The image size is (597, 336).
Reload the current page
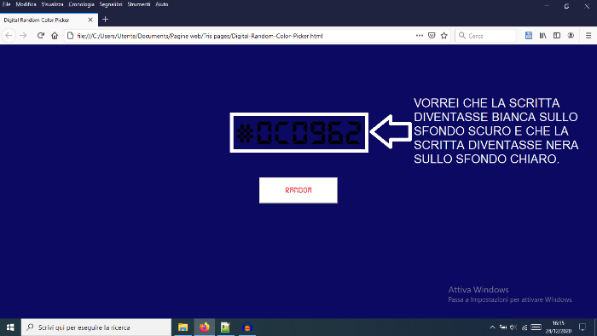(41, 36)
